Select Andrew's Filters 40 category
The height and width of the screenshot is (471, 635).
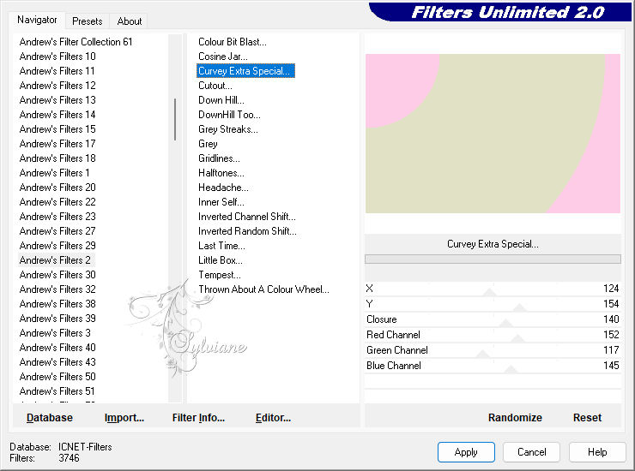click(57, 348)
